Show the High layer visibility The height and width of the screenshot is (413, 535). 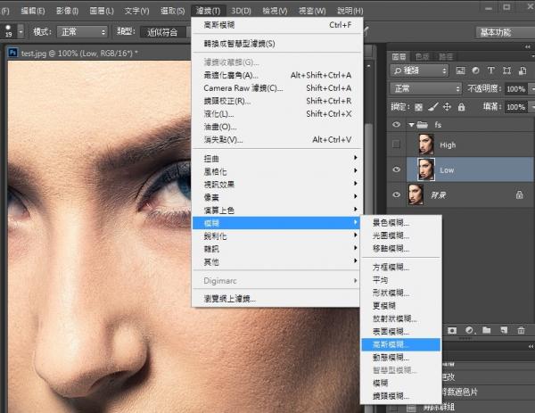[x=398, y=145]
